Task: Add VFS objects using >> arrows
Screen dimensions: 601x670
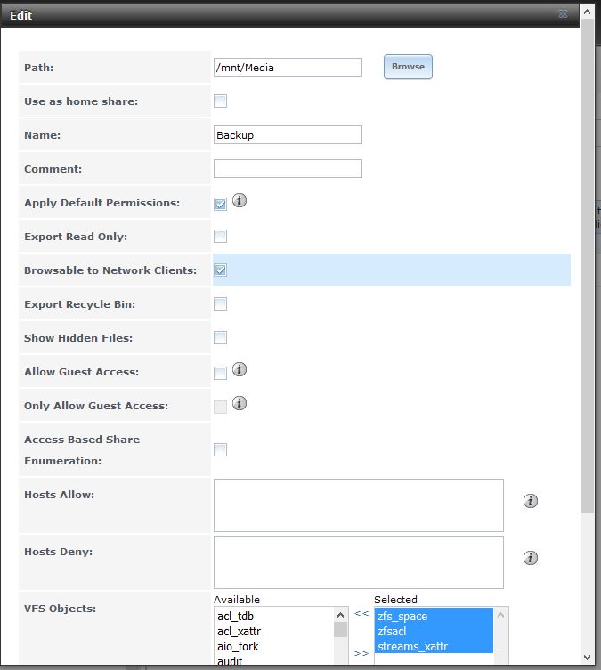Action: coord(361,653)
